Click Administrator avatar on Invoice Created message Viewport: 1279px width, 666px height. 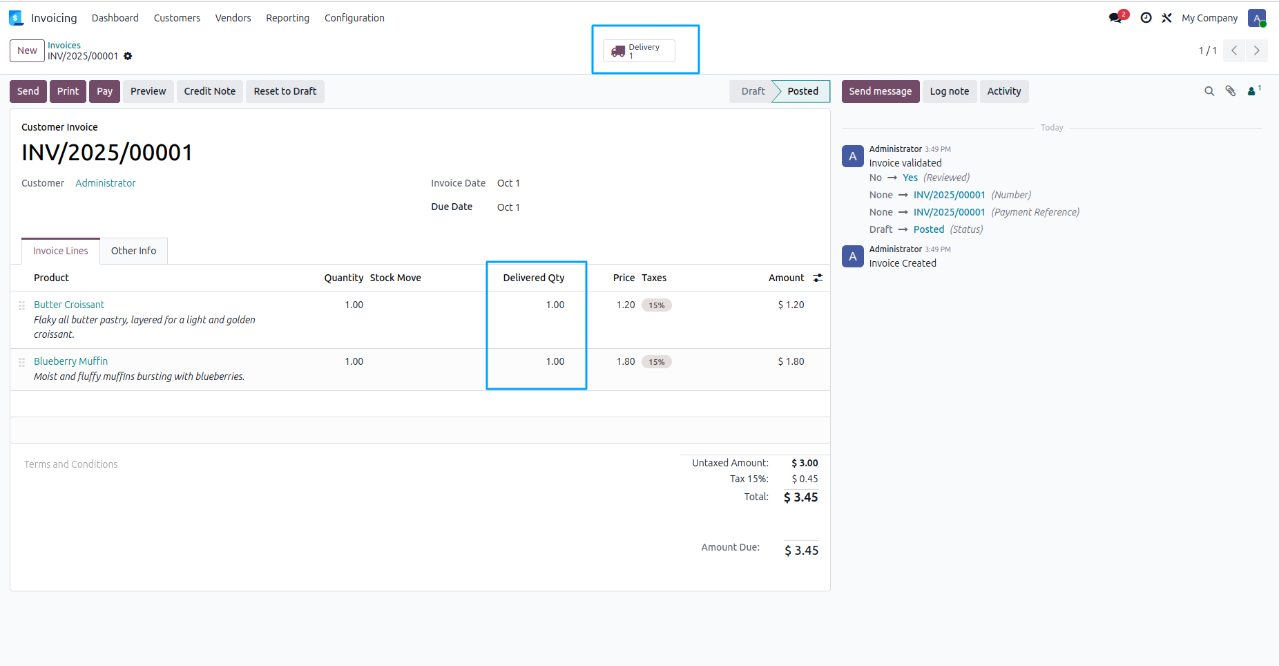(853, 256)
